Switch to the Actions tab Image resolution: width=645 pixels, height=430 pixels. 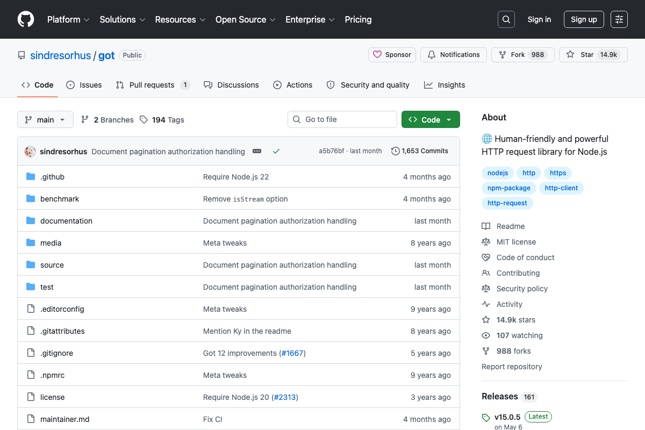point(293,85)
